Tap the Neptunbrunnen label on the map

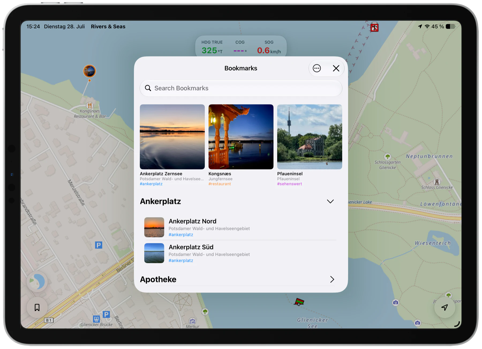pos(429,156)
